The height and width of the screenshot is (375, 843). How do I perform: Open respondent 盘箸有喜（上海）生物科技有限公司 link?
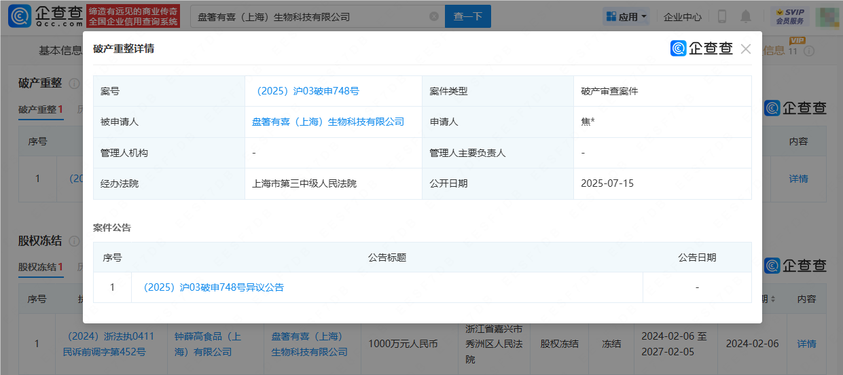pos(328,122)
